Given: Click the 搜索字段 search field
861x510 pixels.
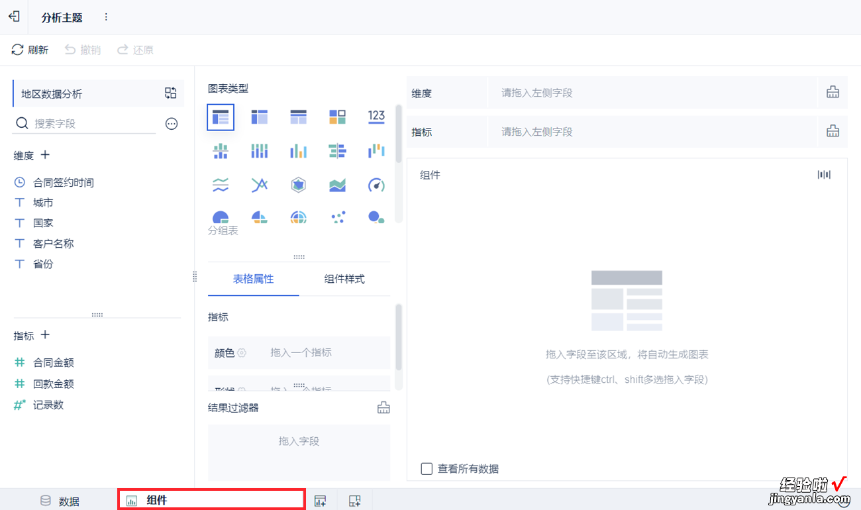Looking at the screenshot, I should coord(85,123).
